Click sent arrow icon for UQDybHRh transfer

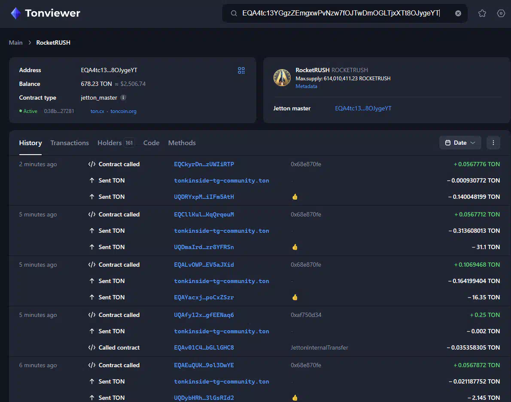[92, 397]
